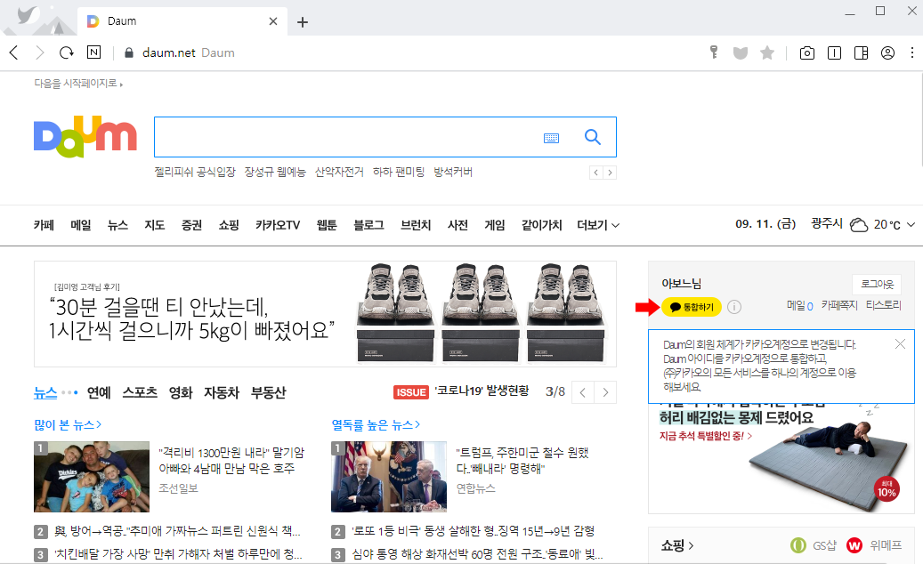Expand the 더보기 services menu
923x564 pixels.
pos(598,225)
